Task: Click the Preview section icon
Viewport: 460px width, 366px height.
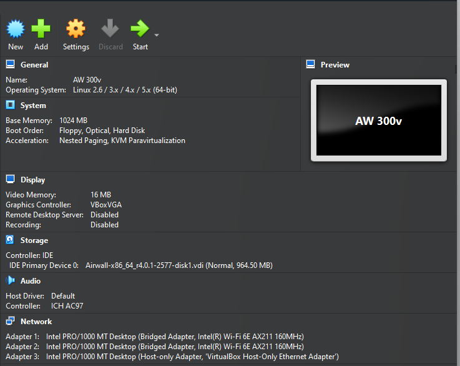Action: 310,64
